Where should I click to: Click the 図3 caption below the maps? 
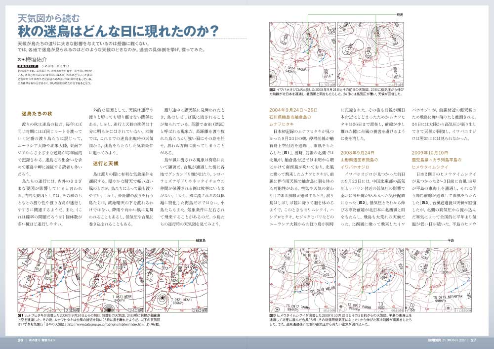pyautogui.click(x=340, y=319)
